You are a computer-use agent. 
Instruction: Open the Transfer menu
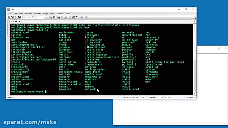click(x=37, y=14)
